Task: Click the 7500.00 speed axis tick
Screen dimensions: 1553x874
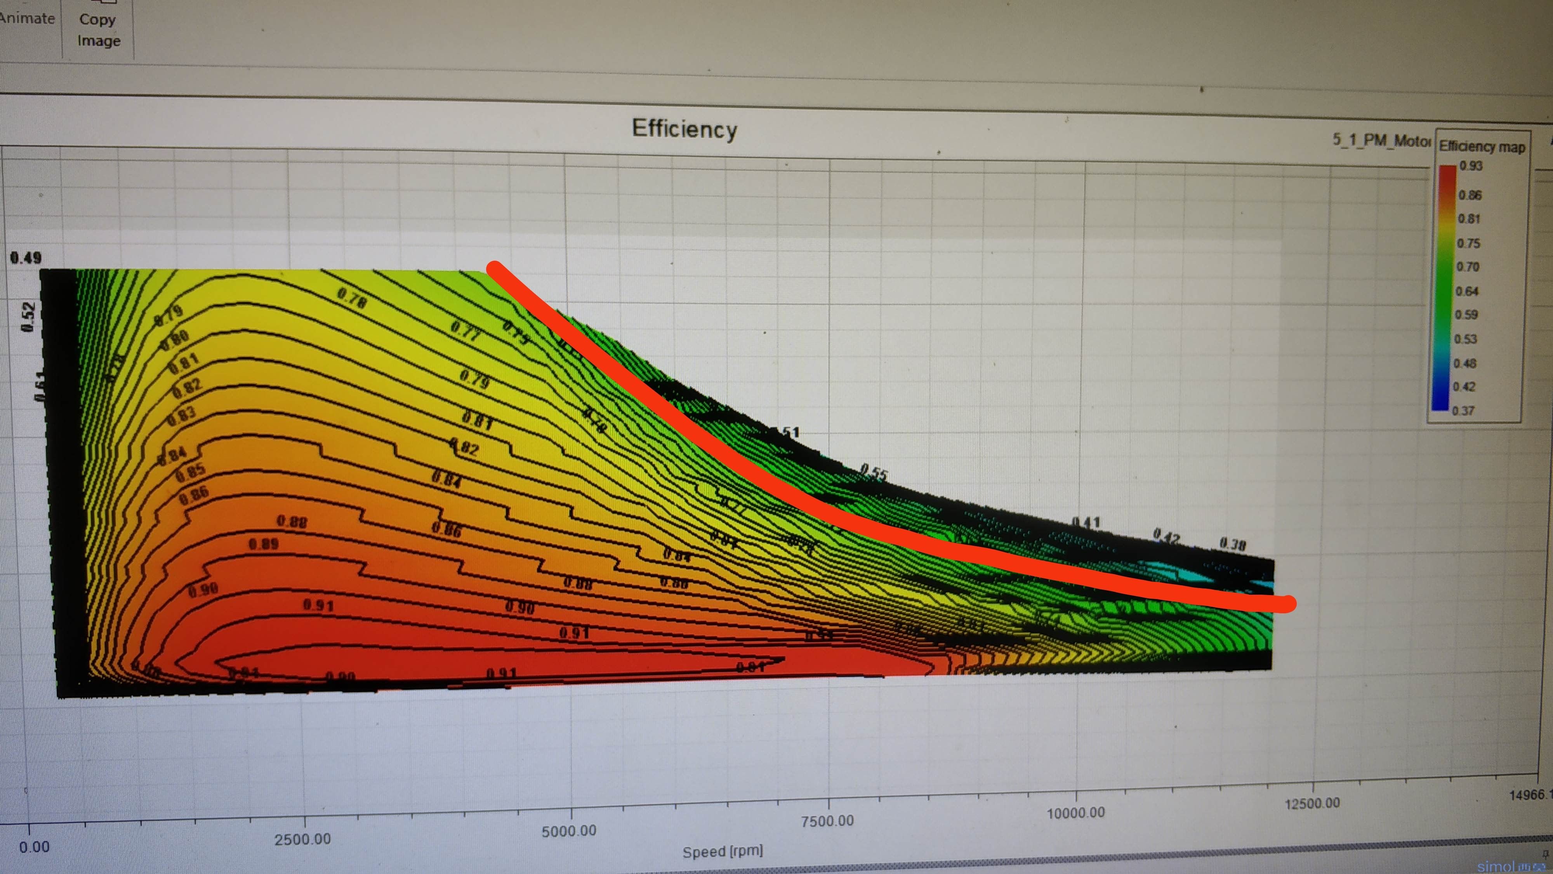Action: pos(828,821)
